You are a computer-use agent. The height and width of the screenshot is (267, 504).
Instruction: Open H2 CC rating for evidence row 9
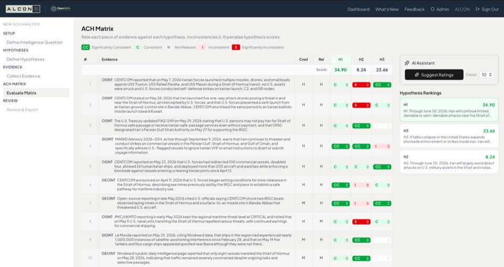tap(361, 240)
